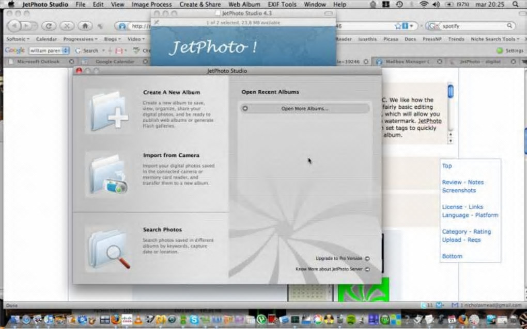Click the circle icon beside Open More Albums
The width and height of the screenshot is (527, 329).
tap(245, 108)
